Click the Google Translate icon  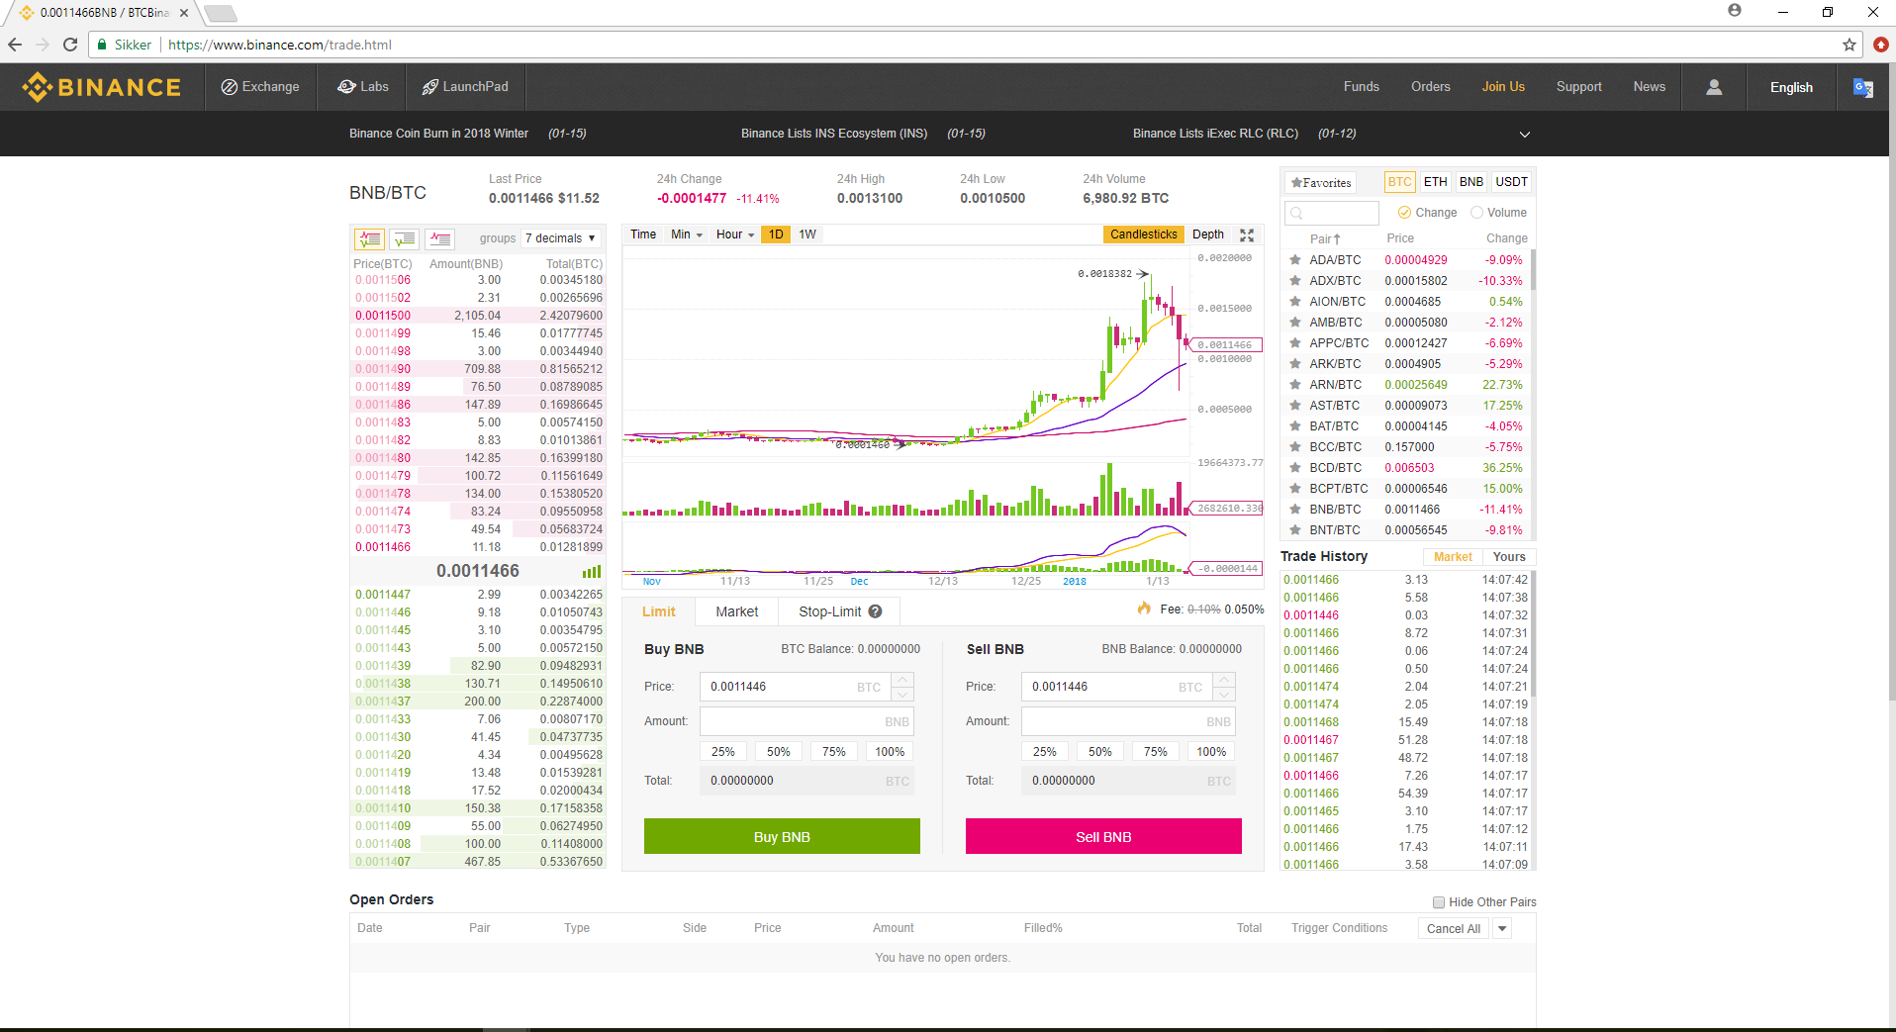click(x=1863, y=87)
